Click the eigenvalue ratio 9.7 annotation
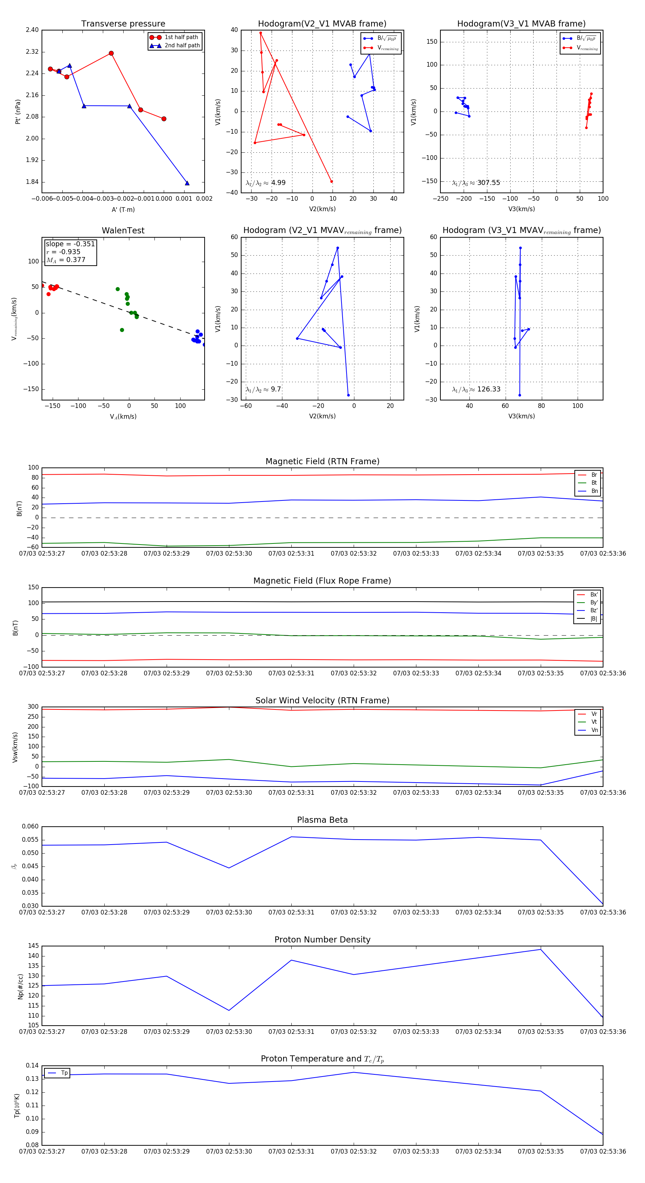The width and height of the screenshot is (645, 1183). pos(263,389)
